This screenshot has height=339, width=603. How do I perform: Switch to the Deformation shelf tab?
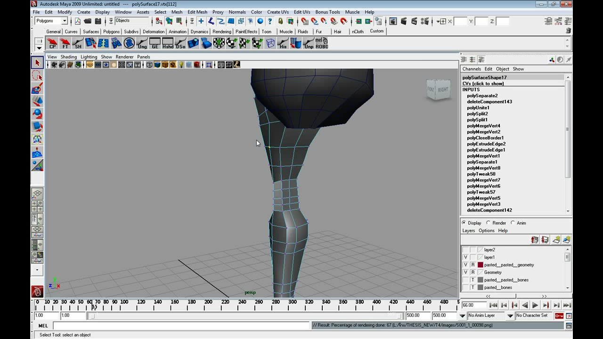pos(154,32)
